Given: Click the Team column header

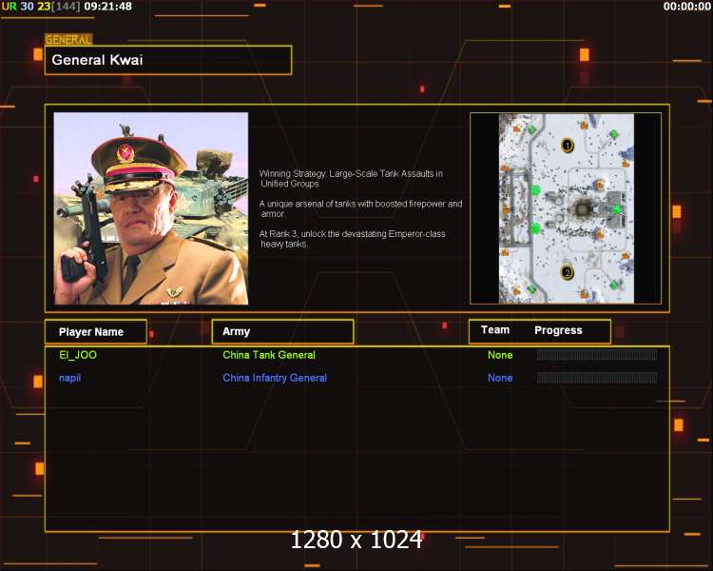Looking at the screenshot, I should pyautogui.click(x=495, y=330).
